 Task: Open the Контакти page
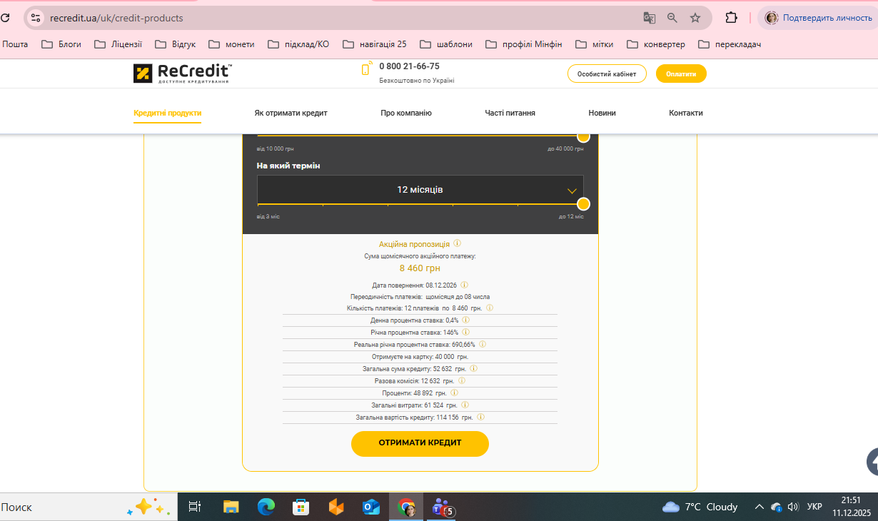click(686, 113)
